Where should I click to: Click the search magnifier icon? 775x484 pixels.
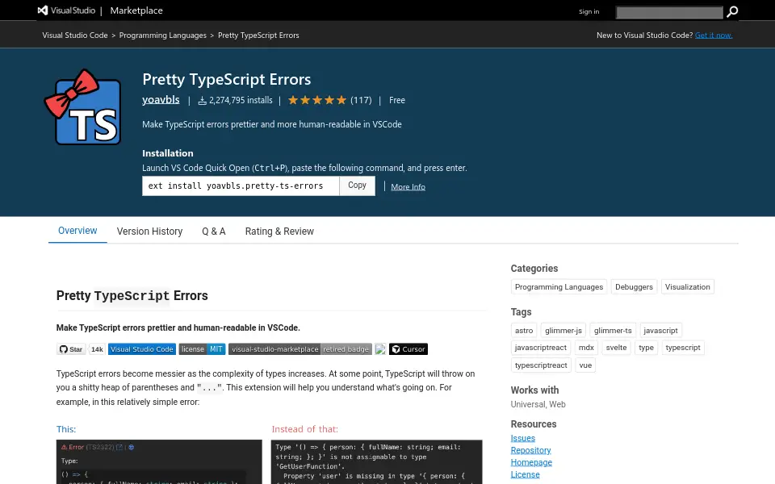[732, 11]
